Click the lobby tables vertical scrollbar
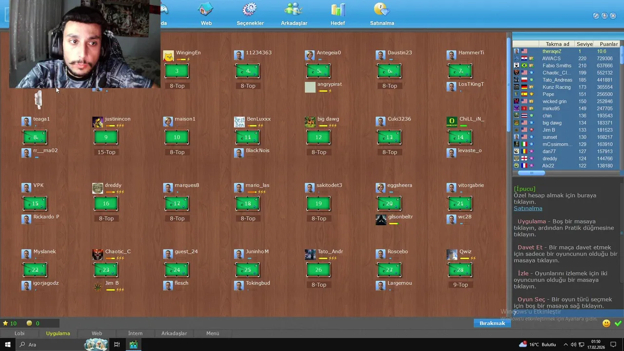624x351 pixels. click(508, 85)
